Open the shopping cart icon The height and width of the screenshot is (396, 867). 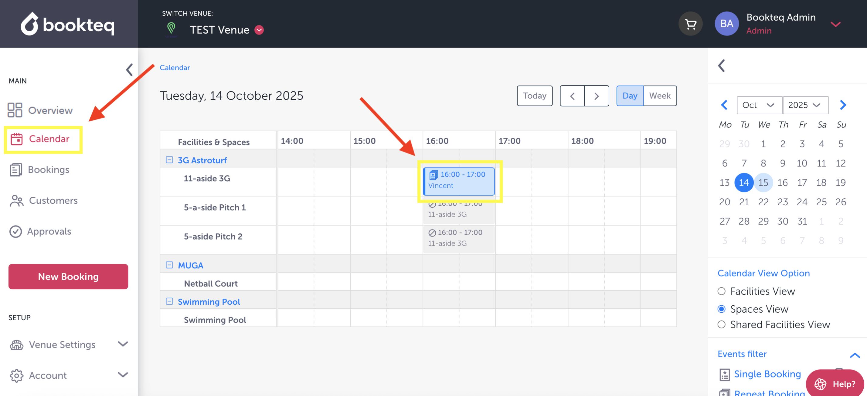click(x=690, y=24)
